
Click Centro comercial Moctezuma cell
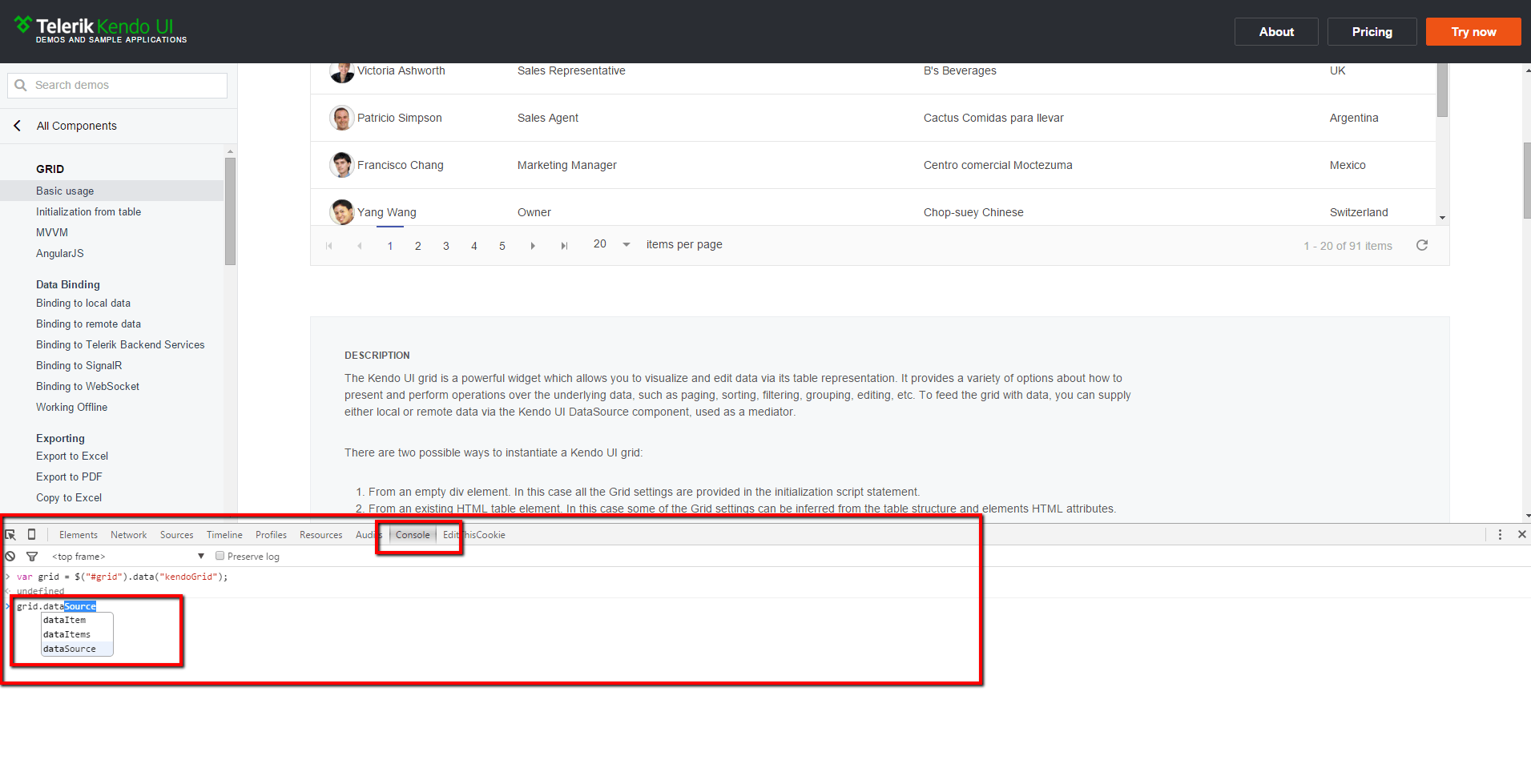click(997, 165)
